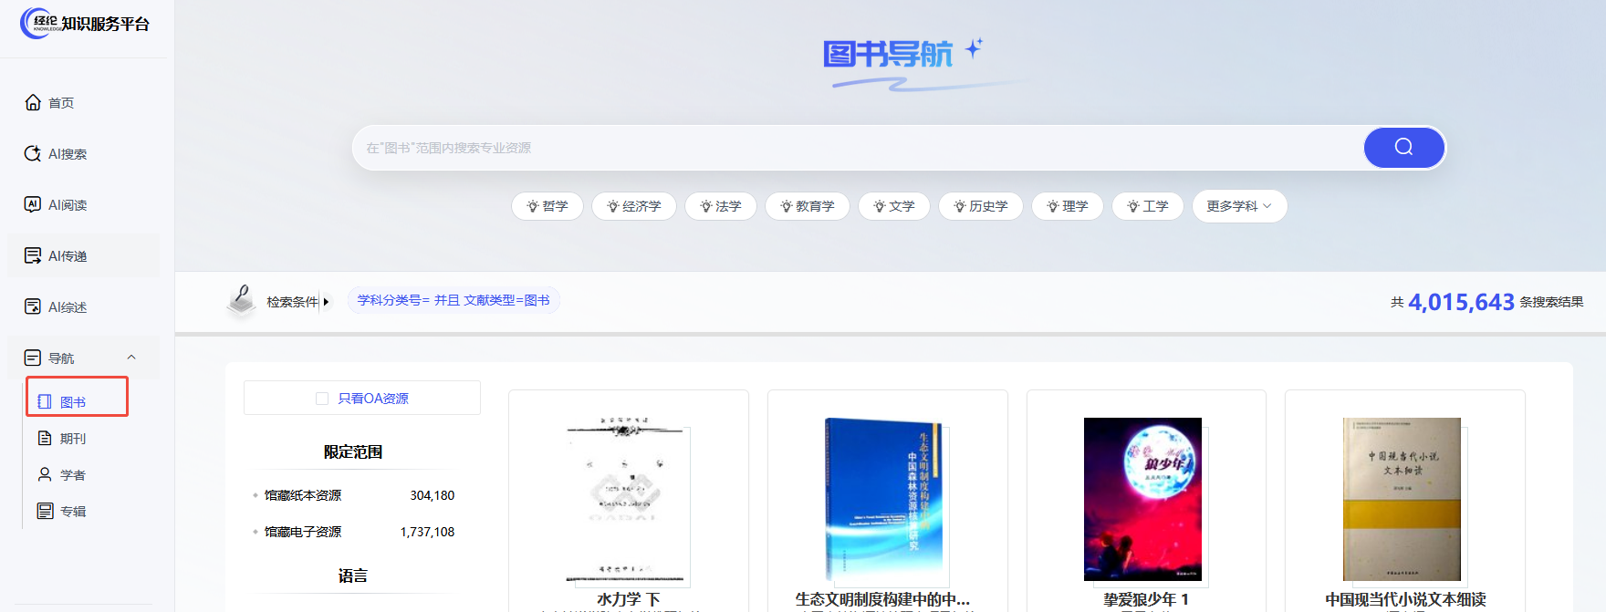This screenshot has width=1606, height=612.
Task: Click the book search input field
Action: pos(858,148)
